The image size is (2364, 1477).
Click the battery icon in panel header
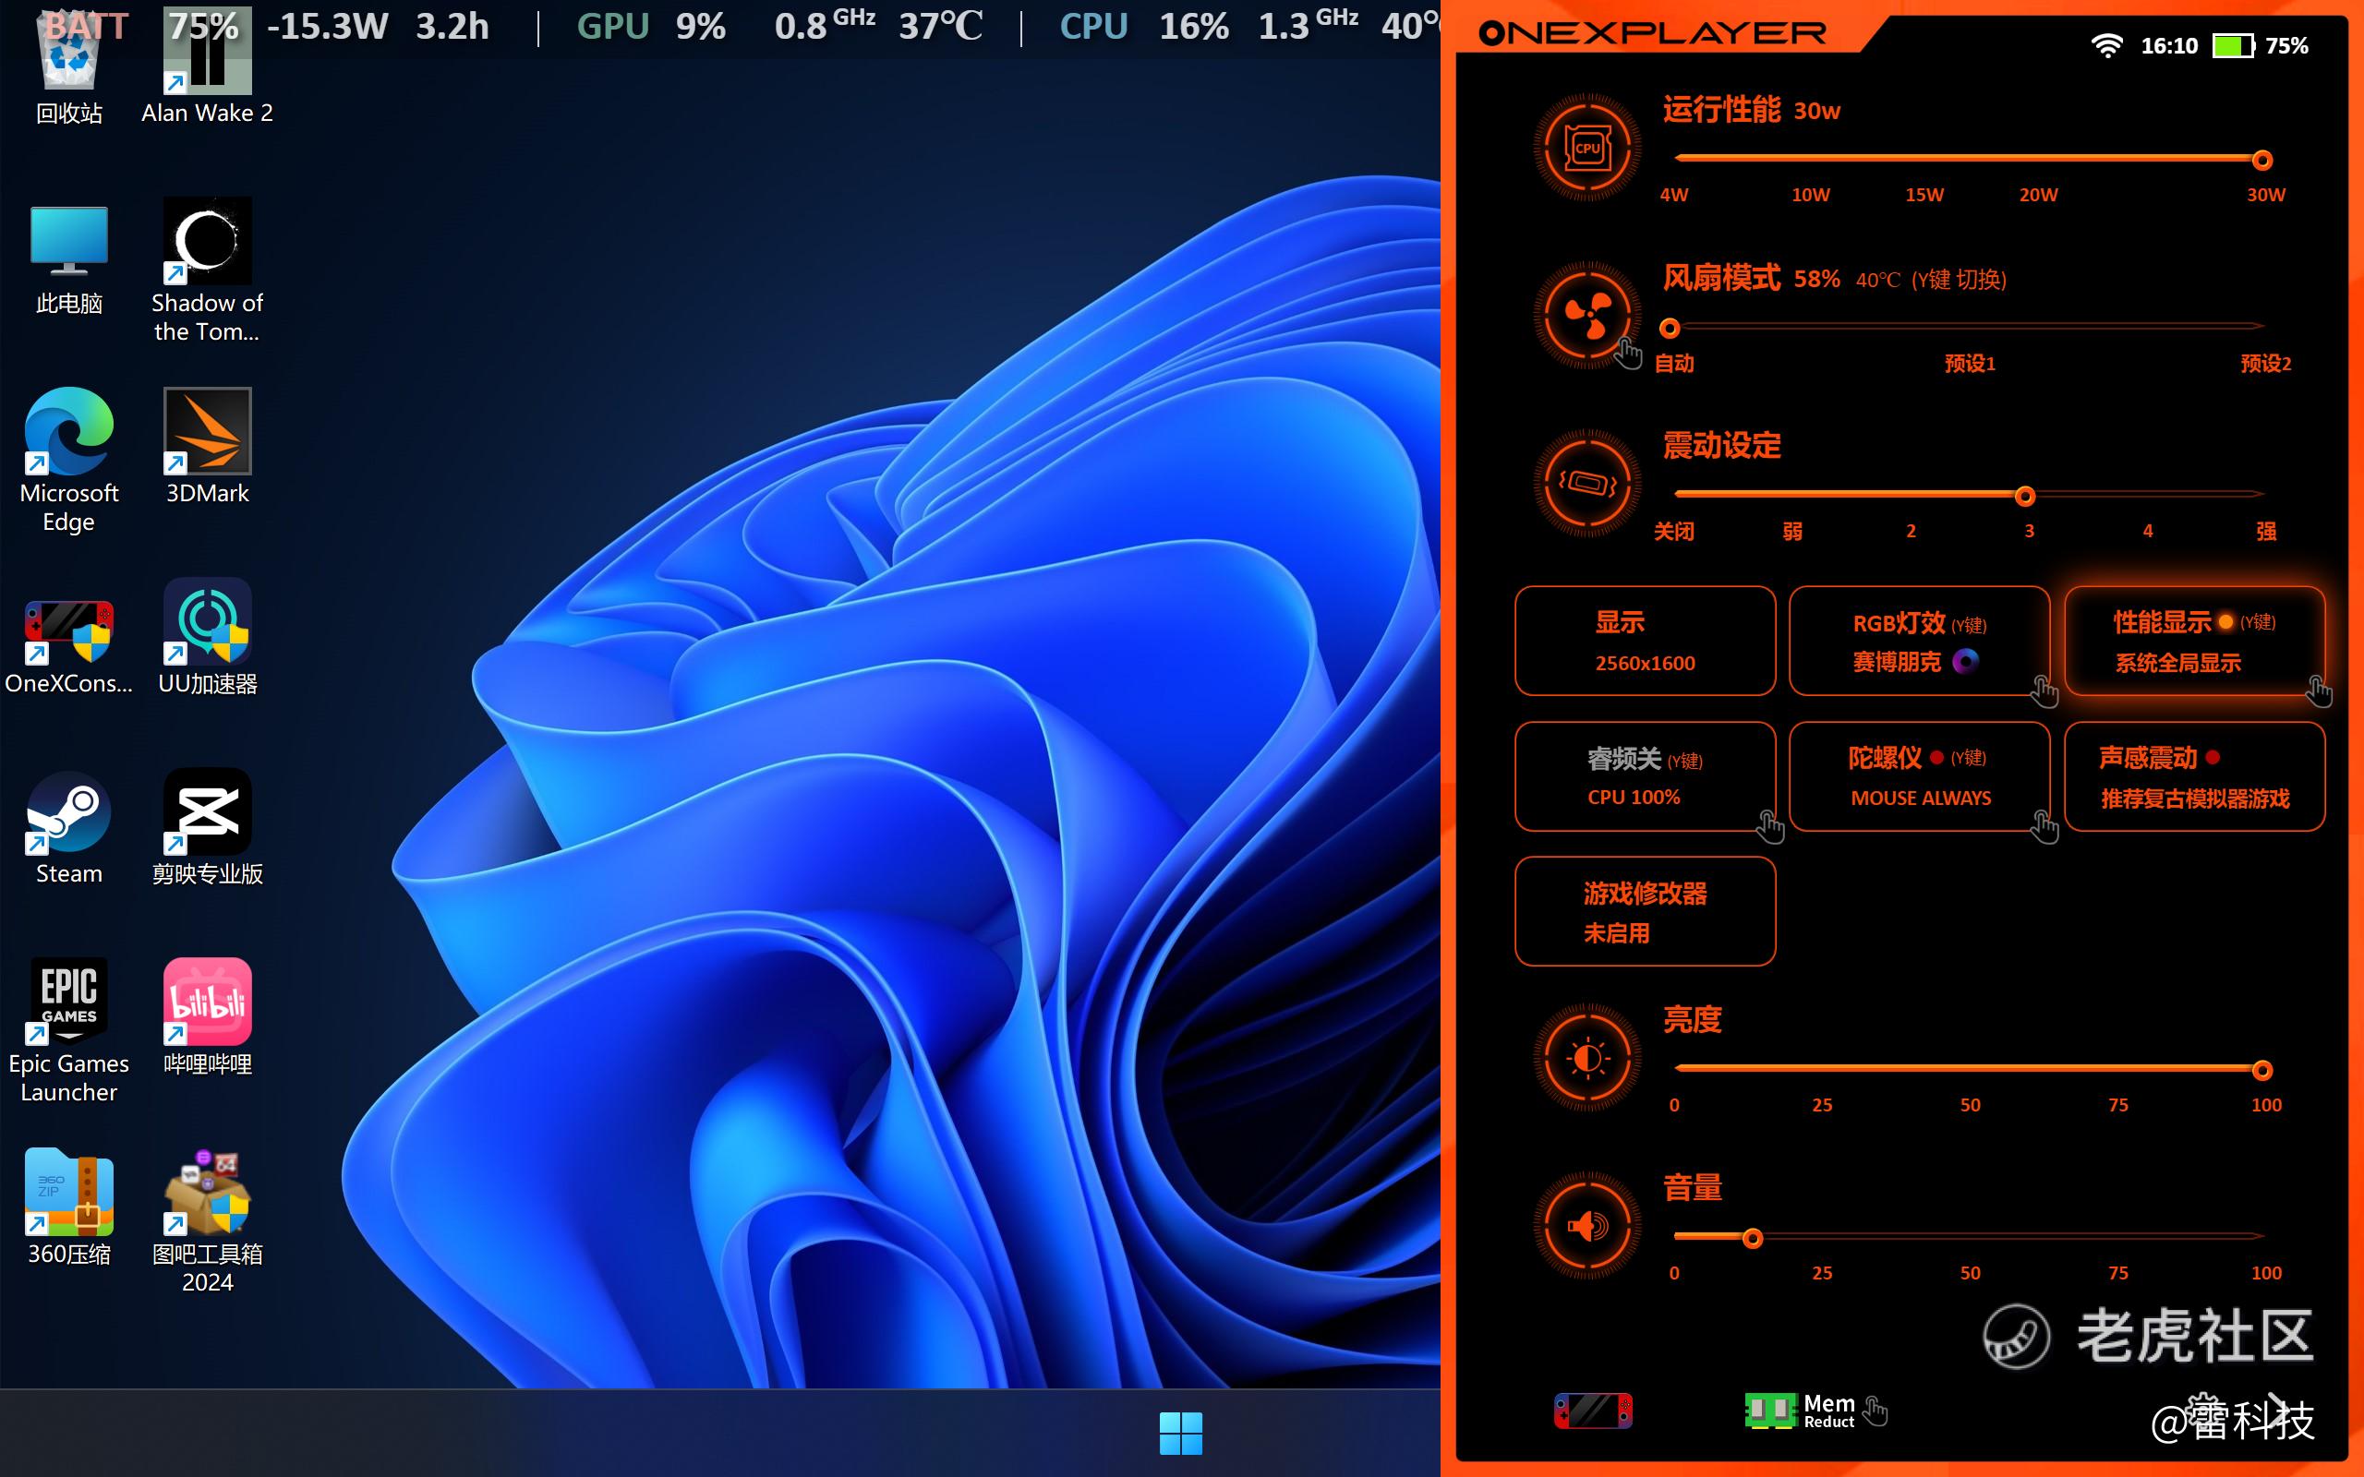2233,46
